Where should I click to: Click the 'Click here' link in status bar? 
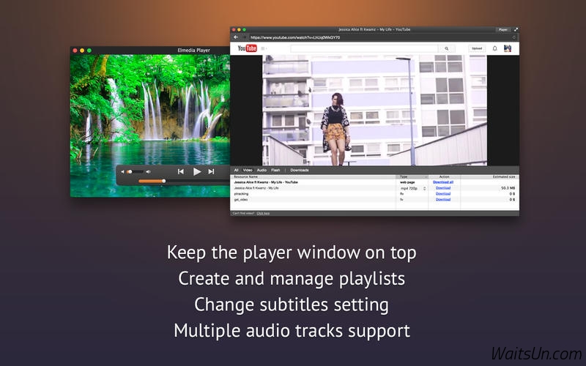(263, 213)
